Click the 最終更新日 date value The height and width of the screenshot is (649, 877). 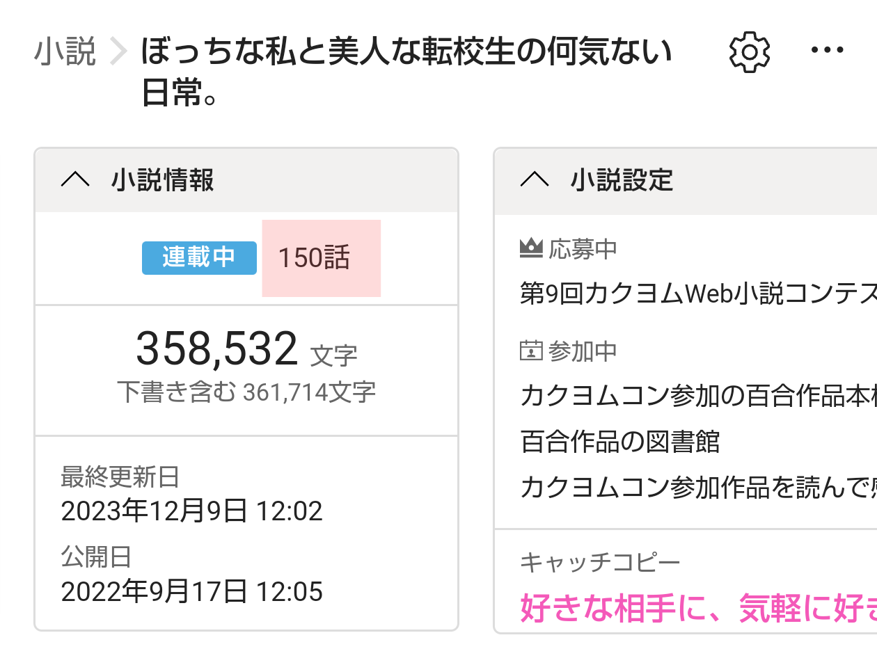click(x=191, y=511)
